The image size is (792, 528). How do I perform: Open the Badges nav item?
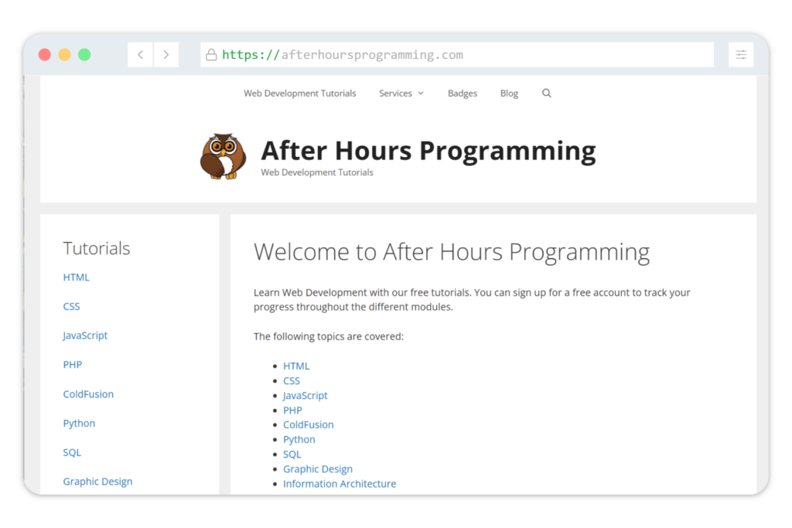(x=463, y=94)
